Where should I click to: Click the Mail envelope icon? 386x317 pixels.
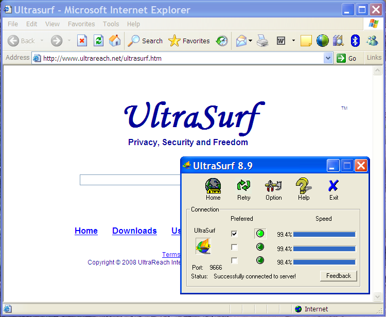pos(241,41)
